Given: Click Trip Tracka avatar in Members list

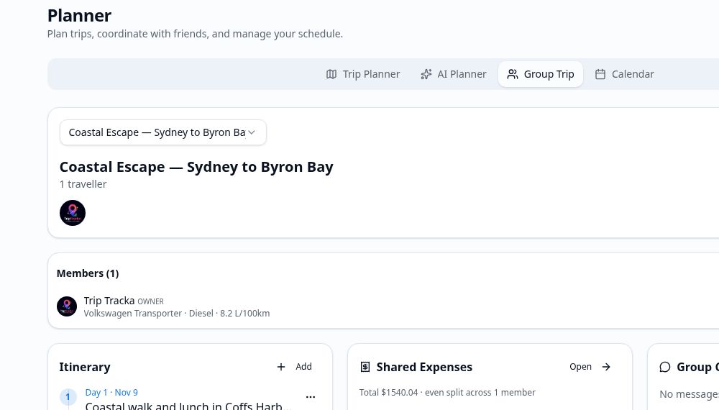Looking at the screenshot, I should pyautogui.click(x=66, y=306).
